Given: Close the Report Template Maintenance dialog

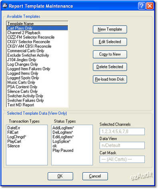Looking at the screenshot, I should (x=150, y=6).
